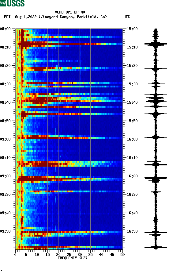This screenshot has height=274, width=169.
Task: Click the seismogram spike near 15:08 UTC
Action: pos(156,44)
